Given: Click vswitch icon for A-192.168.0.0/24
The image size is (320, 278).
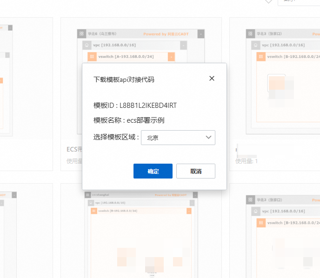Looking at the screenshot, I should pyautogui.click(x=92, y=57).
